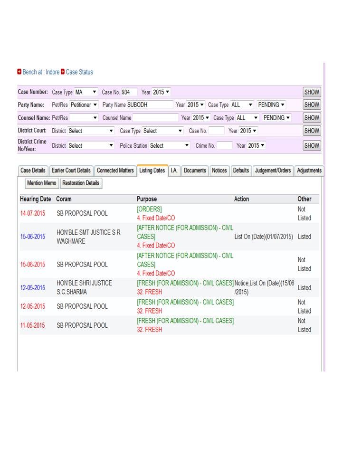Open Year dropdown in District Court row
This screenshot has width=342, height=456.
(248, 131)
